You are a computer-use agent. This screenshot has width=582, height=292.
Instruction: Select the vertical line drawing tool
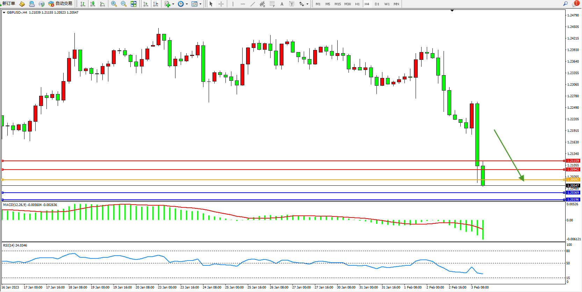coord(233,4)
